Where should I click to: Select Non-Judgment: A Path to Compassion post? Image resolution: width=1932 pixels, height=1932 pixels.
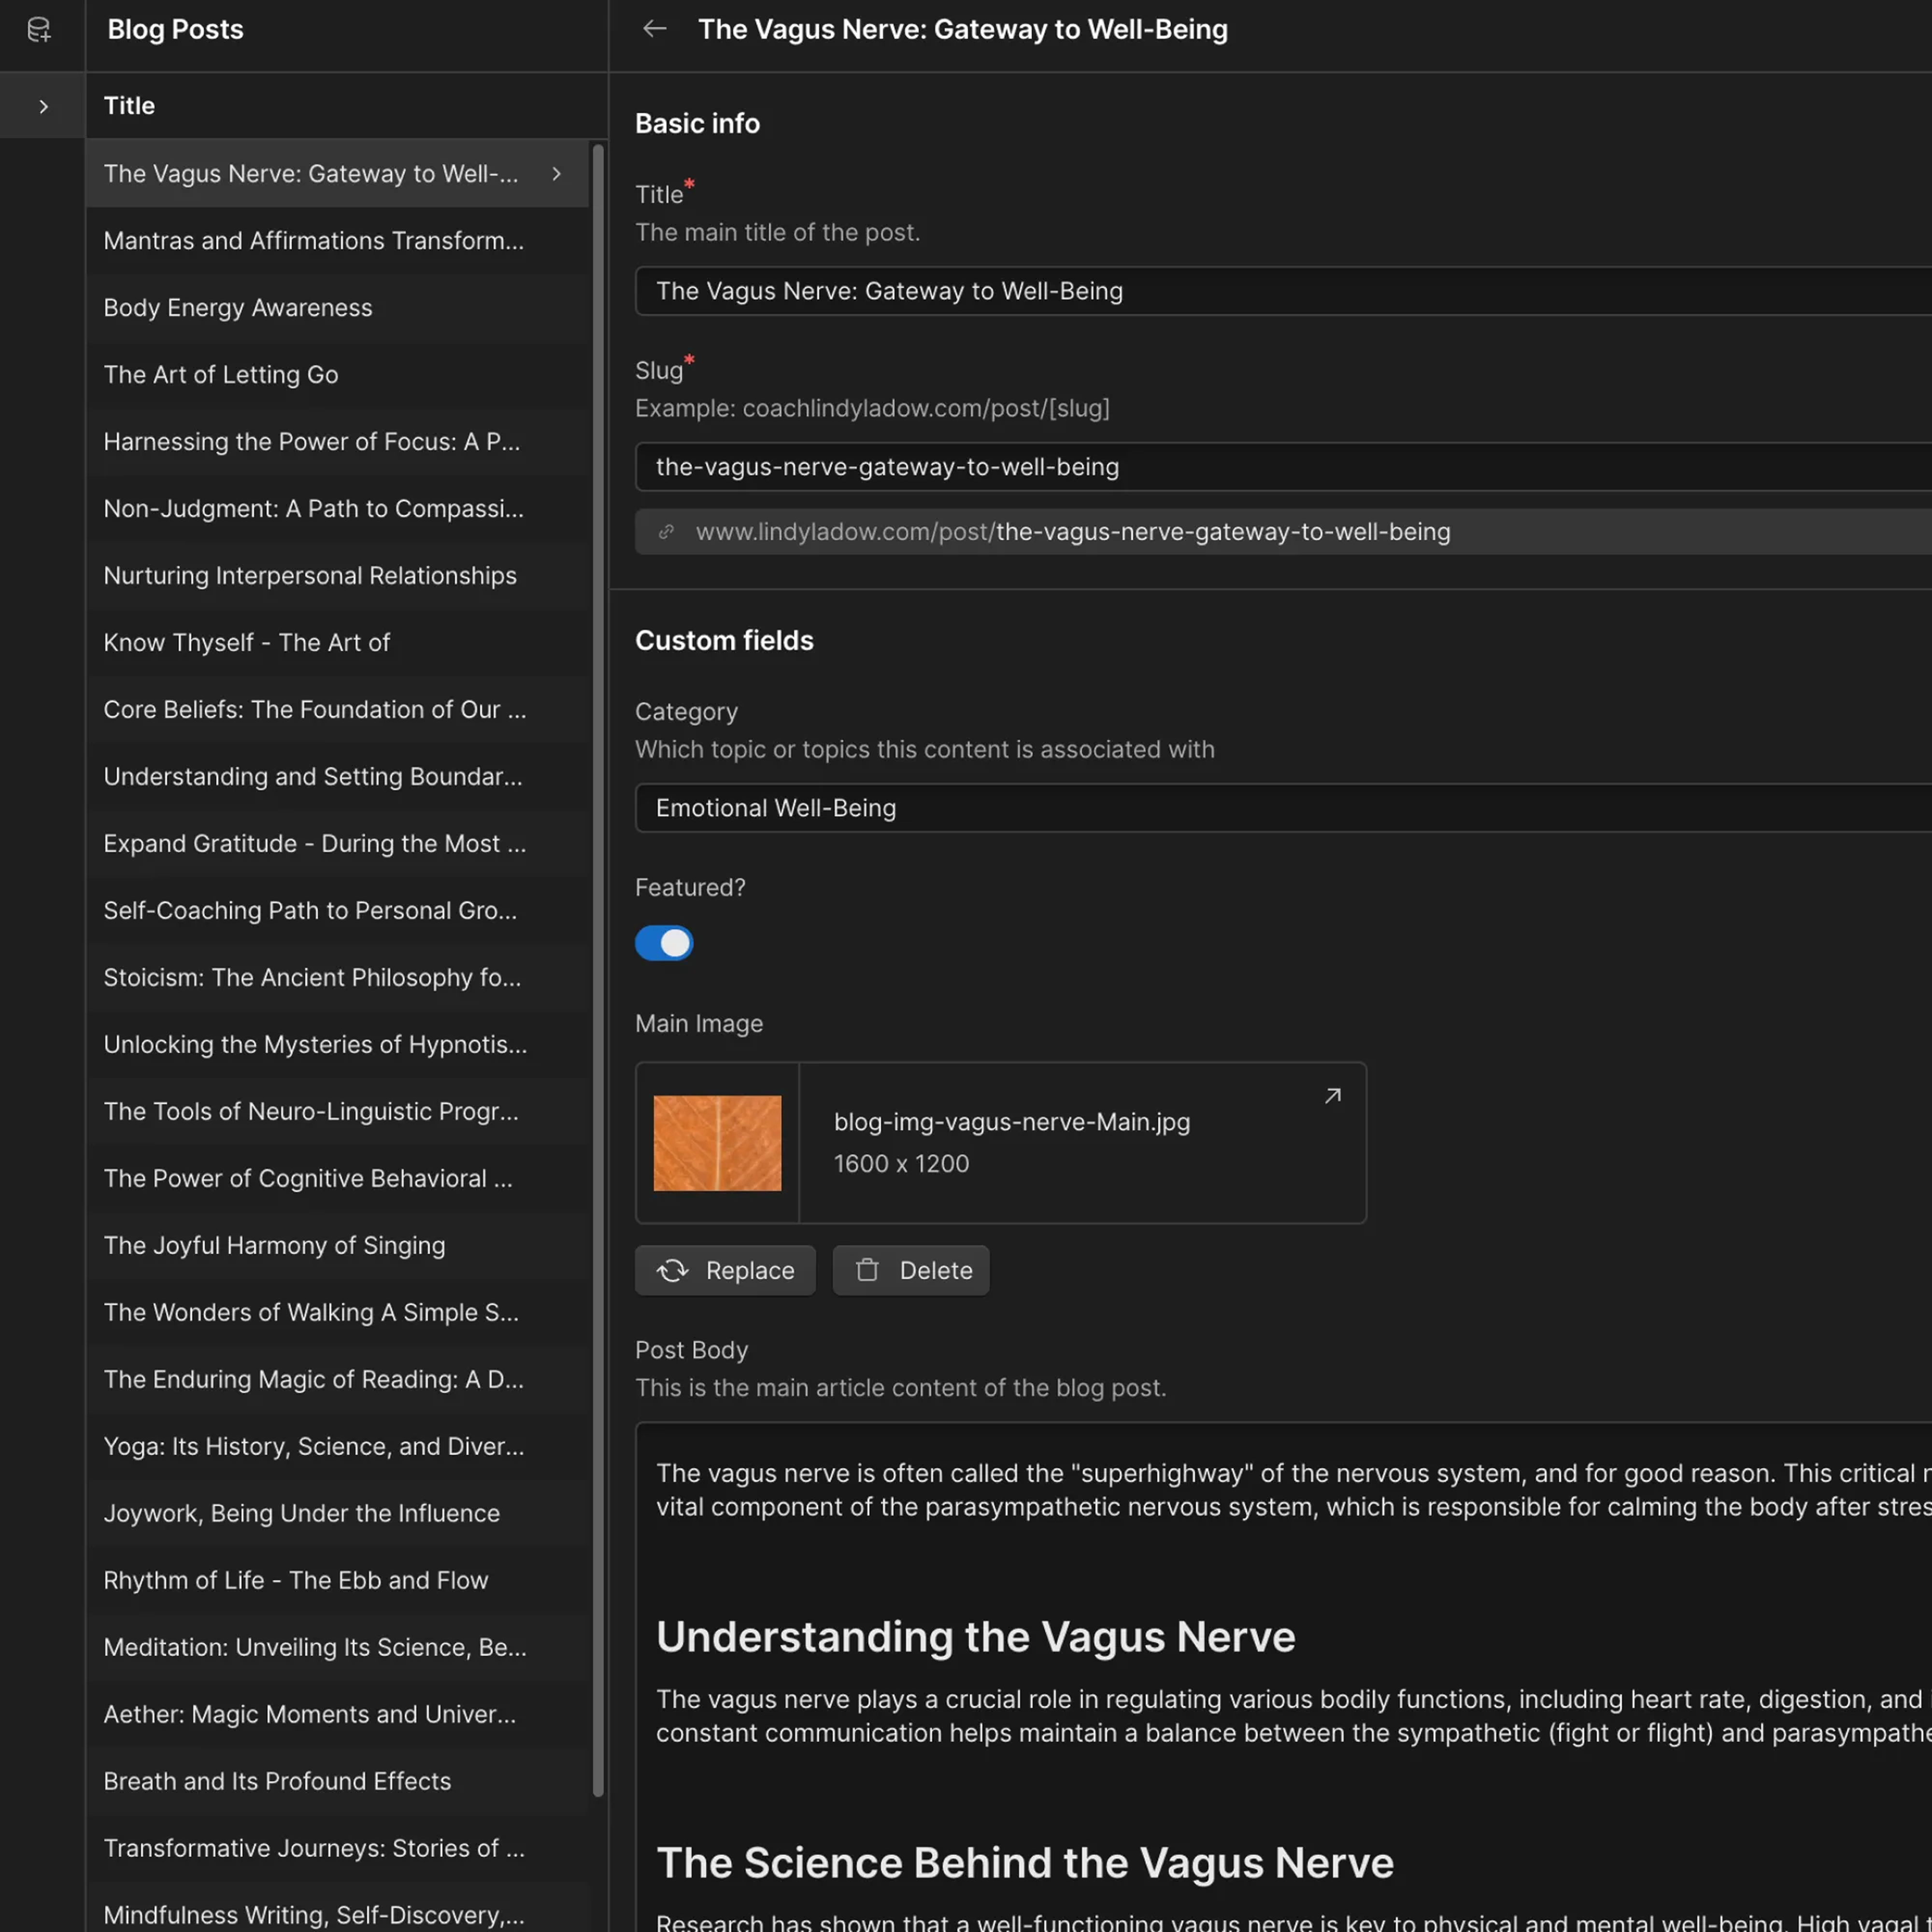[x=337, y=509]
